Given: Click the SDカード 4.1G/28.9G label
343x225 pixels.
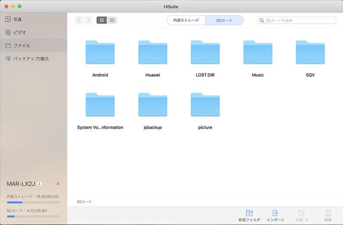Looking at the screenshot, I should click(27, 211).
